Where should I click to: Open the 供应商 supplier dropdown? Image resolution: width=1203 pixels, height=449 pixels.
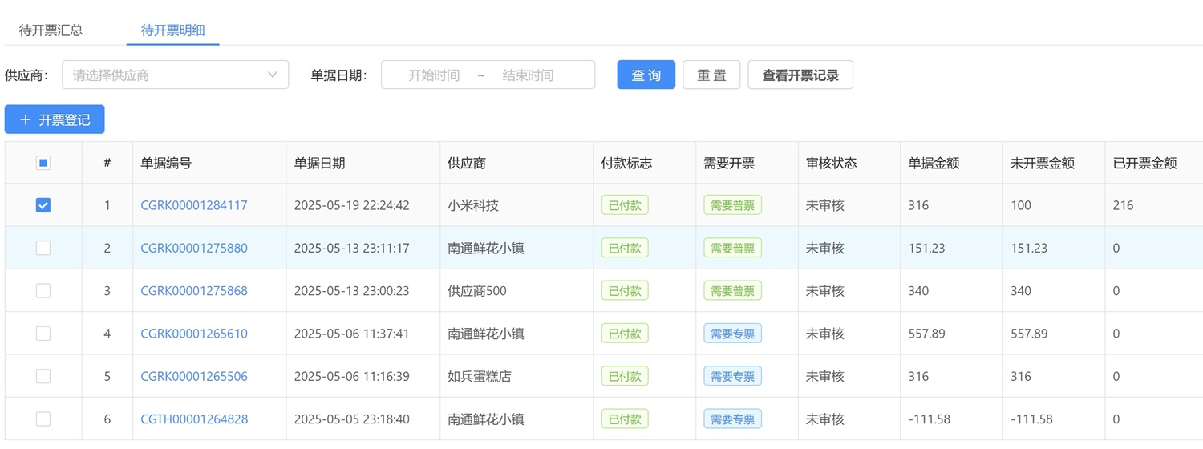click(x=175, y=75)
